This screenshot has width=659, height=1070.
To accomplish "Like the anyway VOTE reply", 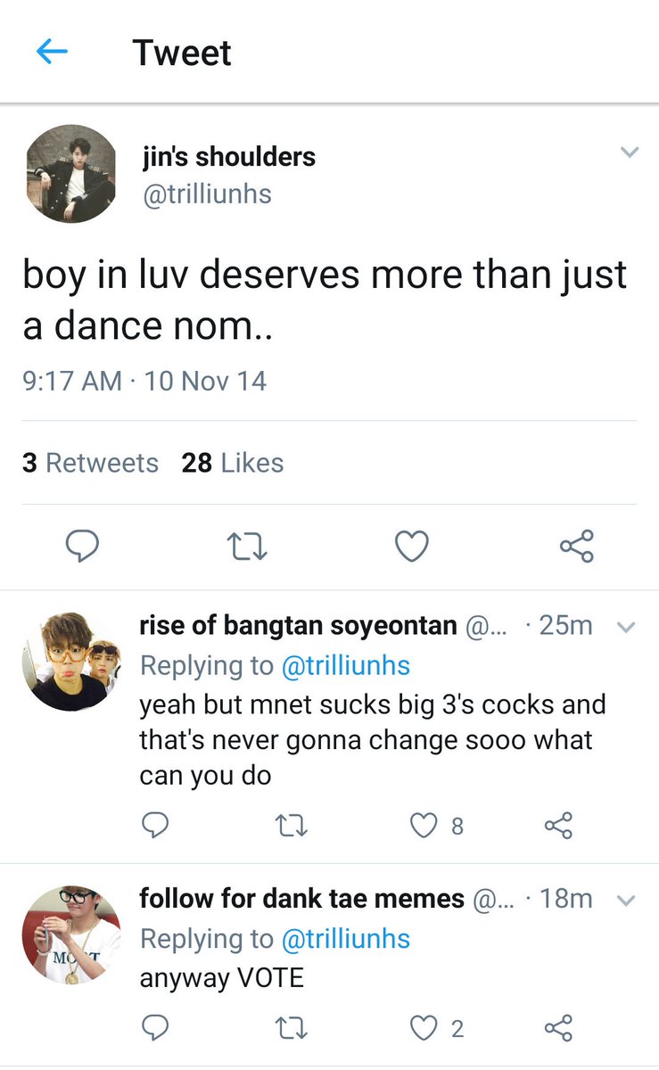I will [x=436, y=1029].
